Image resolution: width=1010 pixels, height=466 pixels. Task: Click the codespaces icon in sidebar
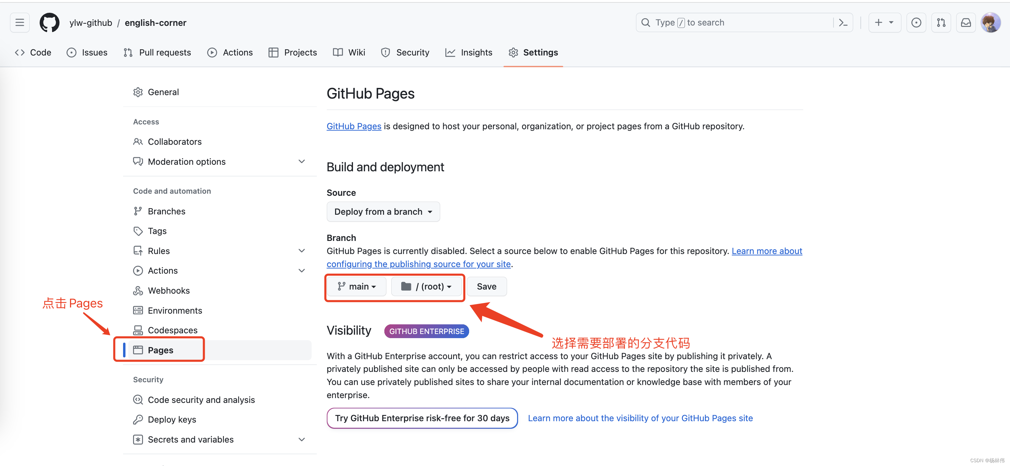(138, 331)
